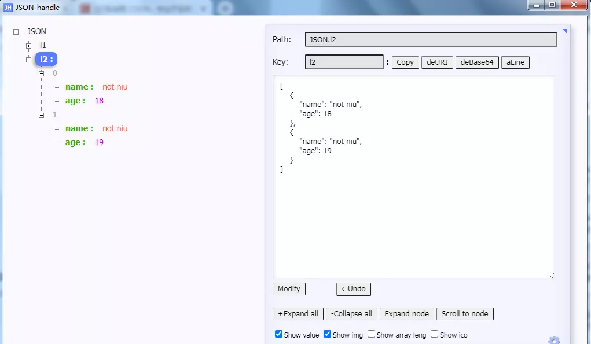This screenshot has height=344, width=591.
Task: Open settings via the gear icon
Action: (554, 341)
